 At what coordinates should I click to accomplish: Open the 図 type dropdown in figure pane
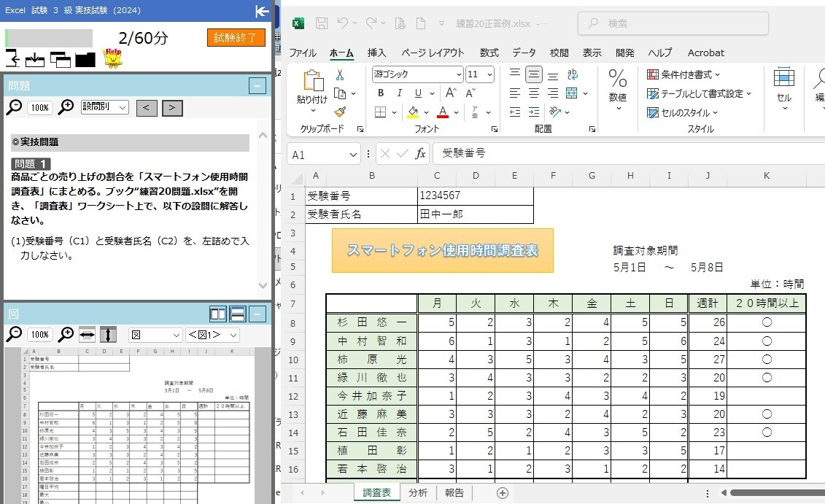pyautogui.click(x=155, y=335)
